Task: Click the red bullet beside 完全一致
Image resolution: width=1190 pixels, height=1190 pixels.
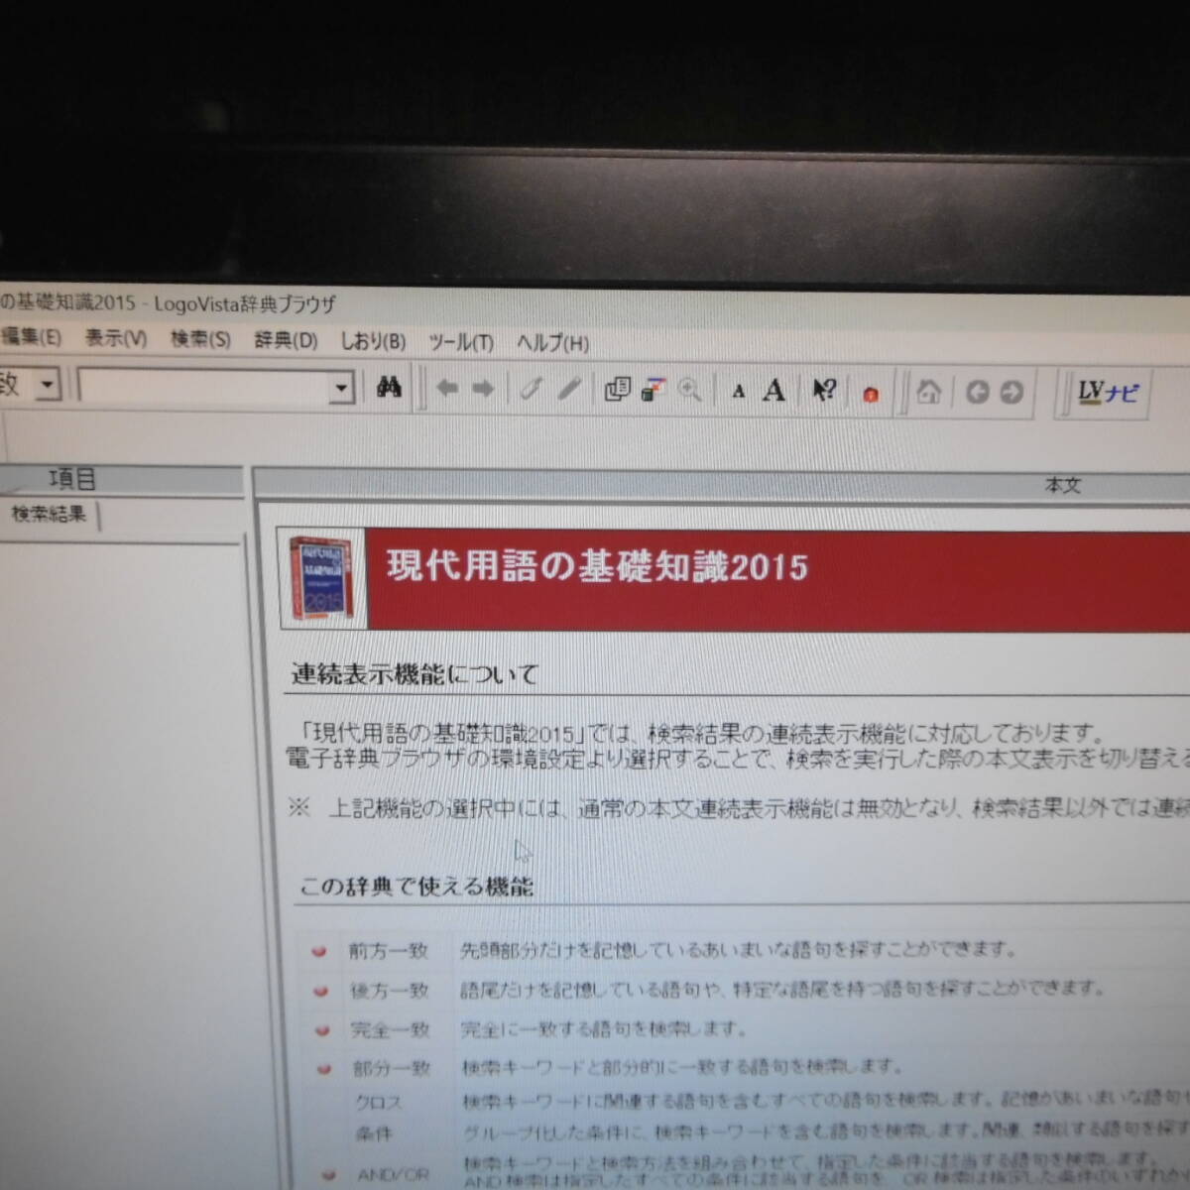Action: (321, 1030)
